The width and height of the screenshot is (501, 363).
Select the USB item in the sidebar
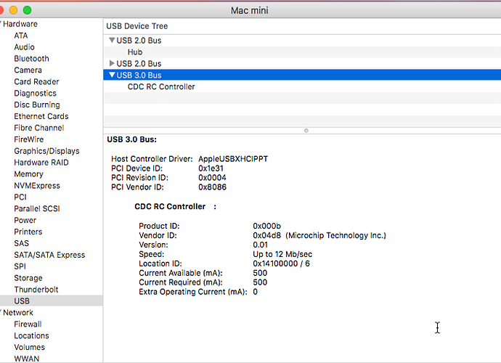(x=51, y=301)
